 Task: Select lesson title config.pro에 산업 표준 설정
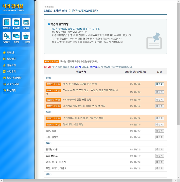[77, 100]
